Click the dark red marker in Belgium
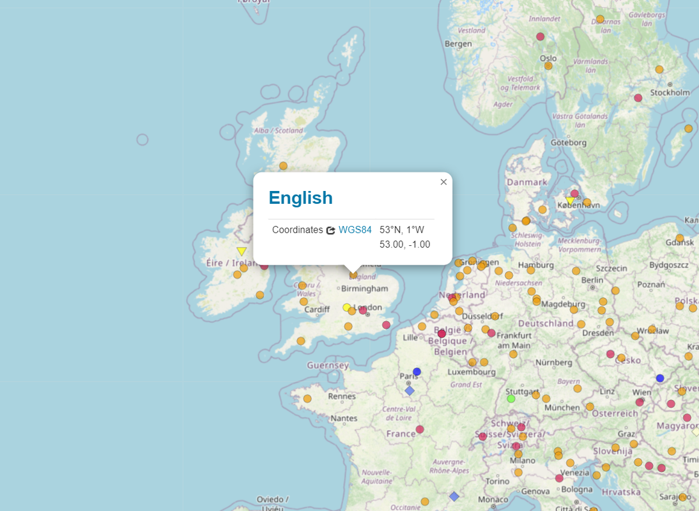 [442, 333]
